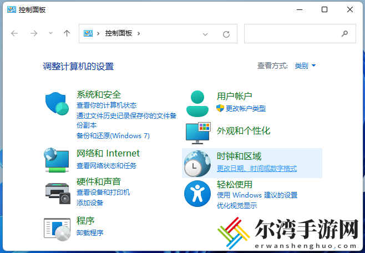Open Programs disc icon
The height and width of the screenshot is (253, 365).
57,229
